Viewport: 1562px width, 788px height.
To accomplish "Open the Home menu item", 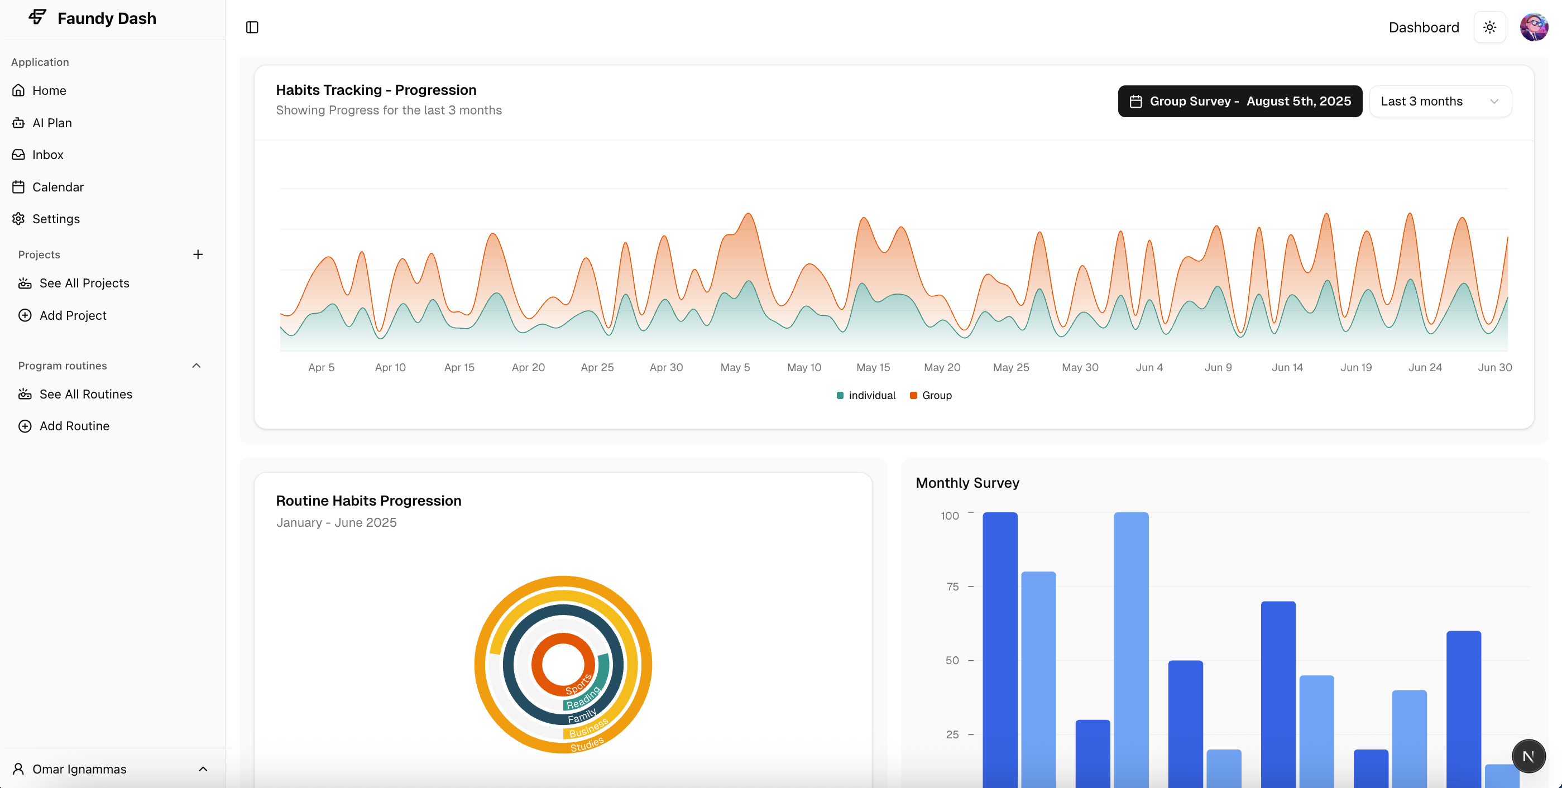I will click(x=113, y=90).
